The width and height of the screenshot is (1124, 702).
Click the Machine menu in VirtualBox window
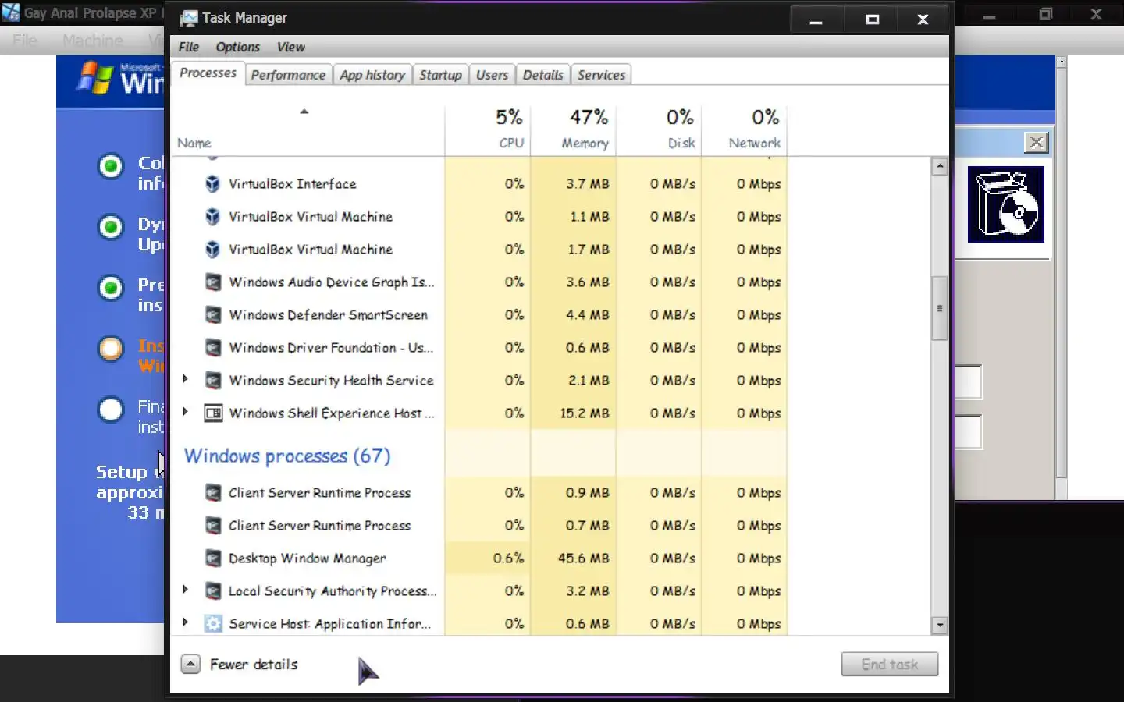pos(93,41)
